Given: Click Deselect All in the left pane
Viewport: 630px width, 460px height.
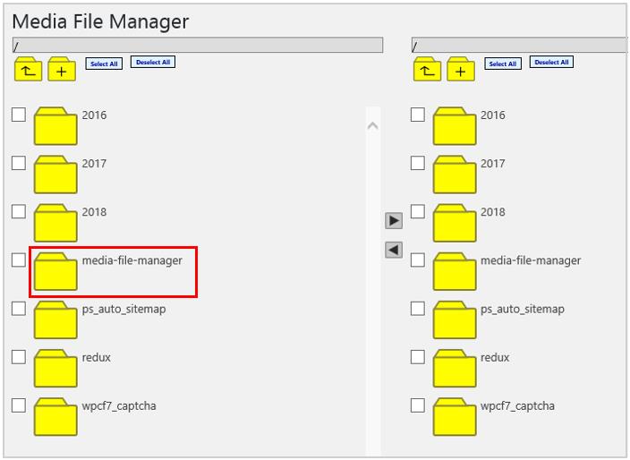Looking at the screenshot, I should pyautogui.click(x=153, y=62).
